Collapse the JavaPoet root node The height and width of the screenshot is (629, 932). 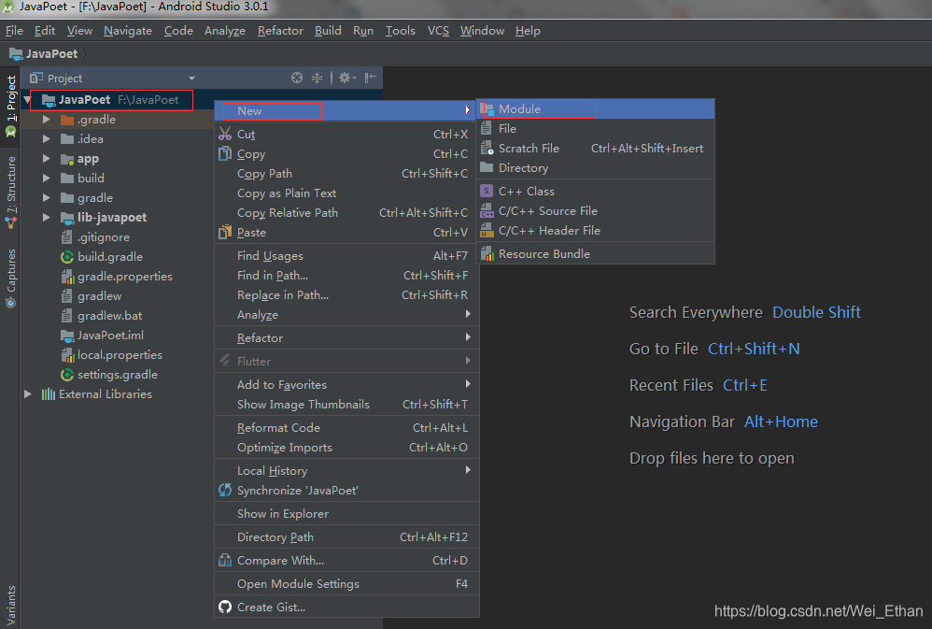click(x=27, y=100)
